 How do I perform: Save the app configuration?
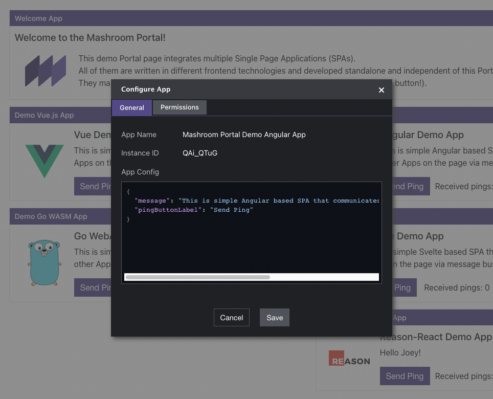[x=275, y=318]
